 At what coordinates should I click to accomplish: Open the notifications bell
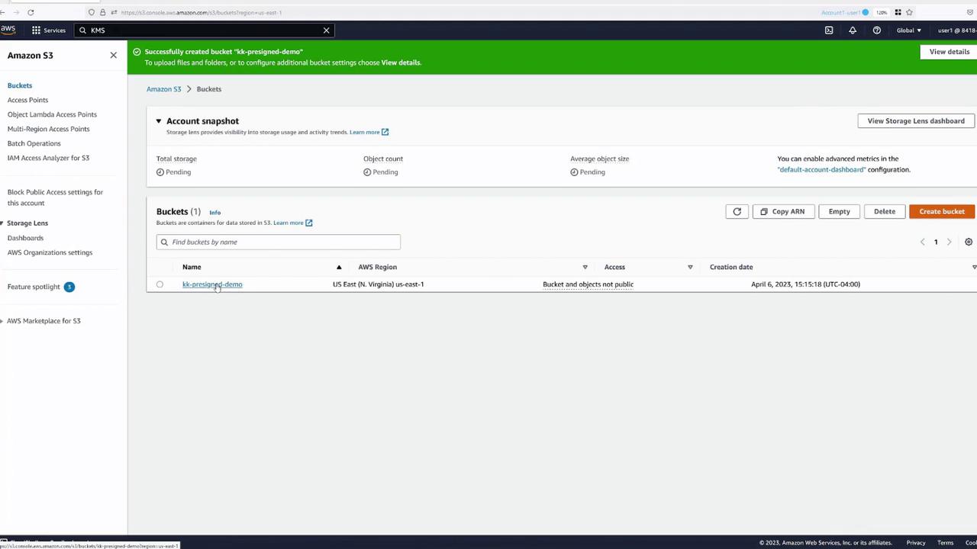853,30
